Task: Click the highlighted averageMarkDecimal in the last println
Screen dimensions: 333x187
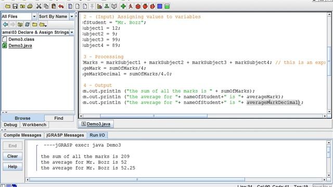Action: [273, 102]
